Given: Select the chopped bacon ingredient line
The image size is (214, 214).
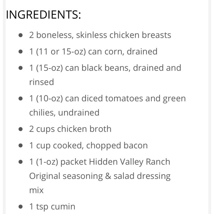Looking at the screenshot, I should pyautogui.click(x=88, y=146).
